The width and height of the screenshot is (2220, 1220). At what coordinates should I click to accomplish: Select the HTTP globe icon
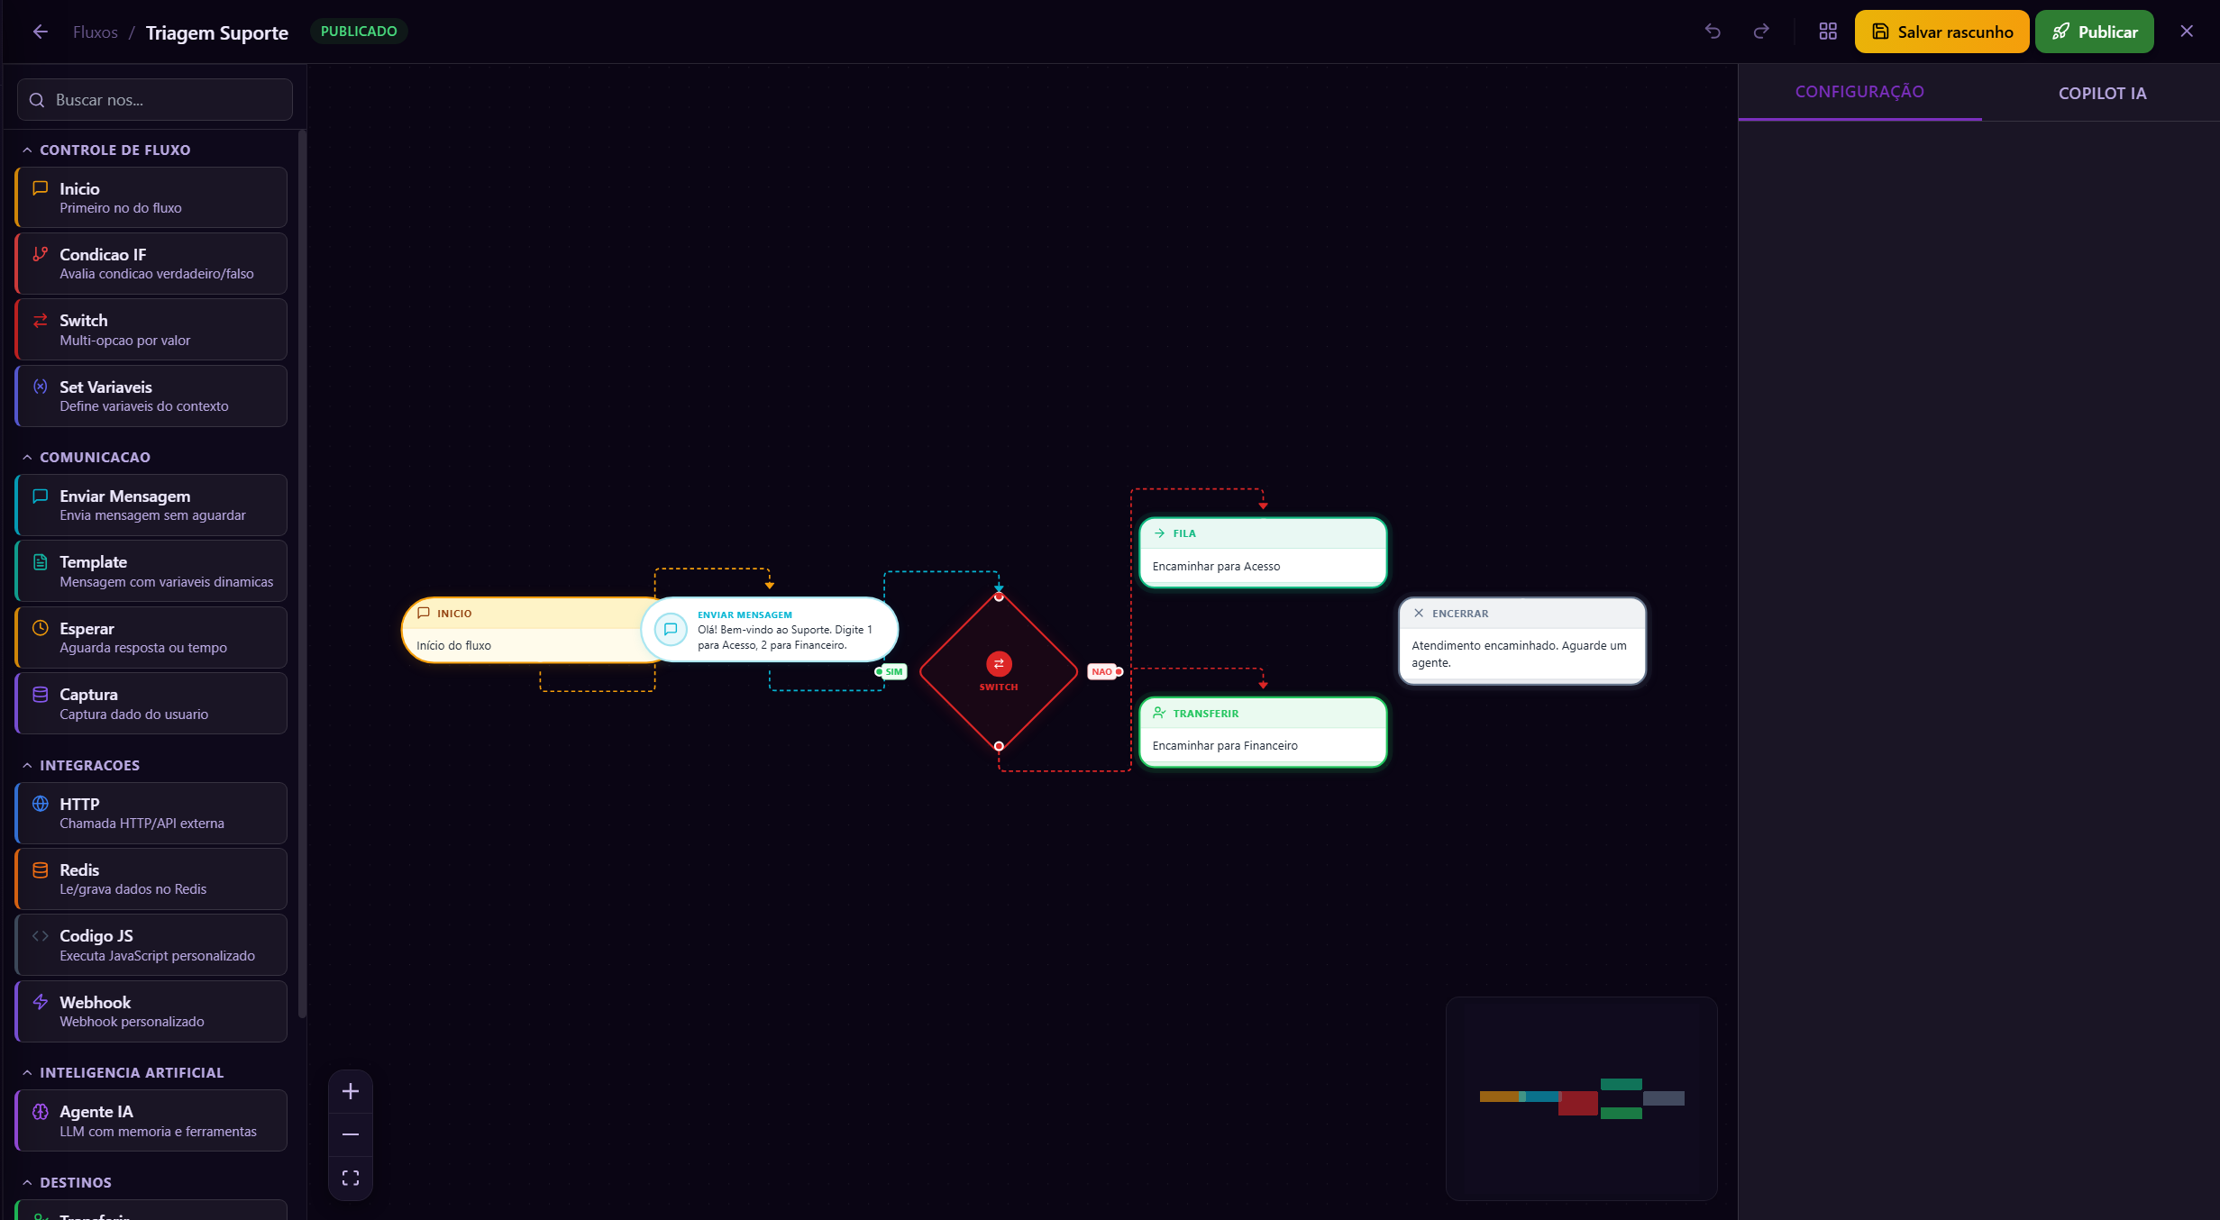click(x=41, y=804)
